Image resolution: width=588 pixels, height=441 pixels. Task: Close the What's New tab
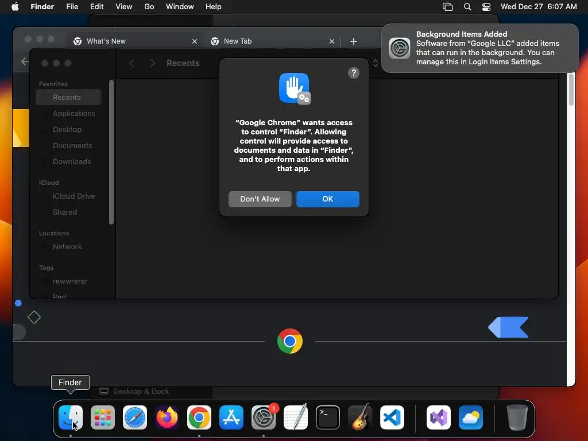[195, 41]
